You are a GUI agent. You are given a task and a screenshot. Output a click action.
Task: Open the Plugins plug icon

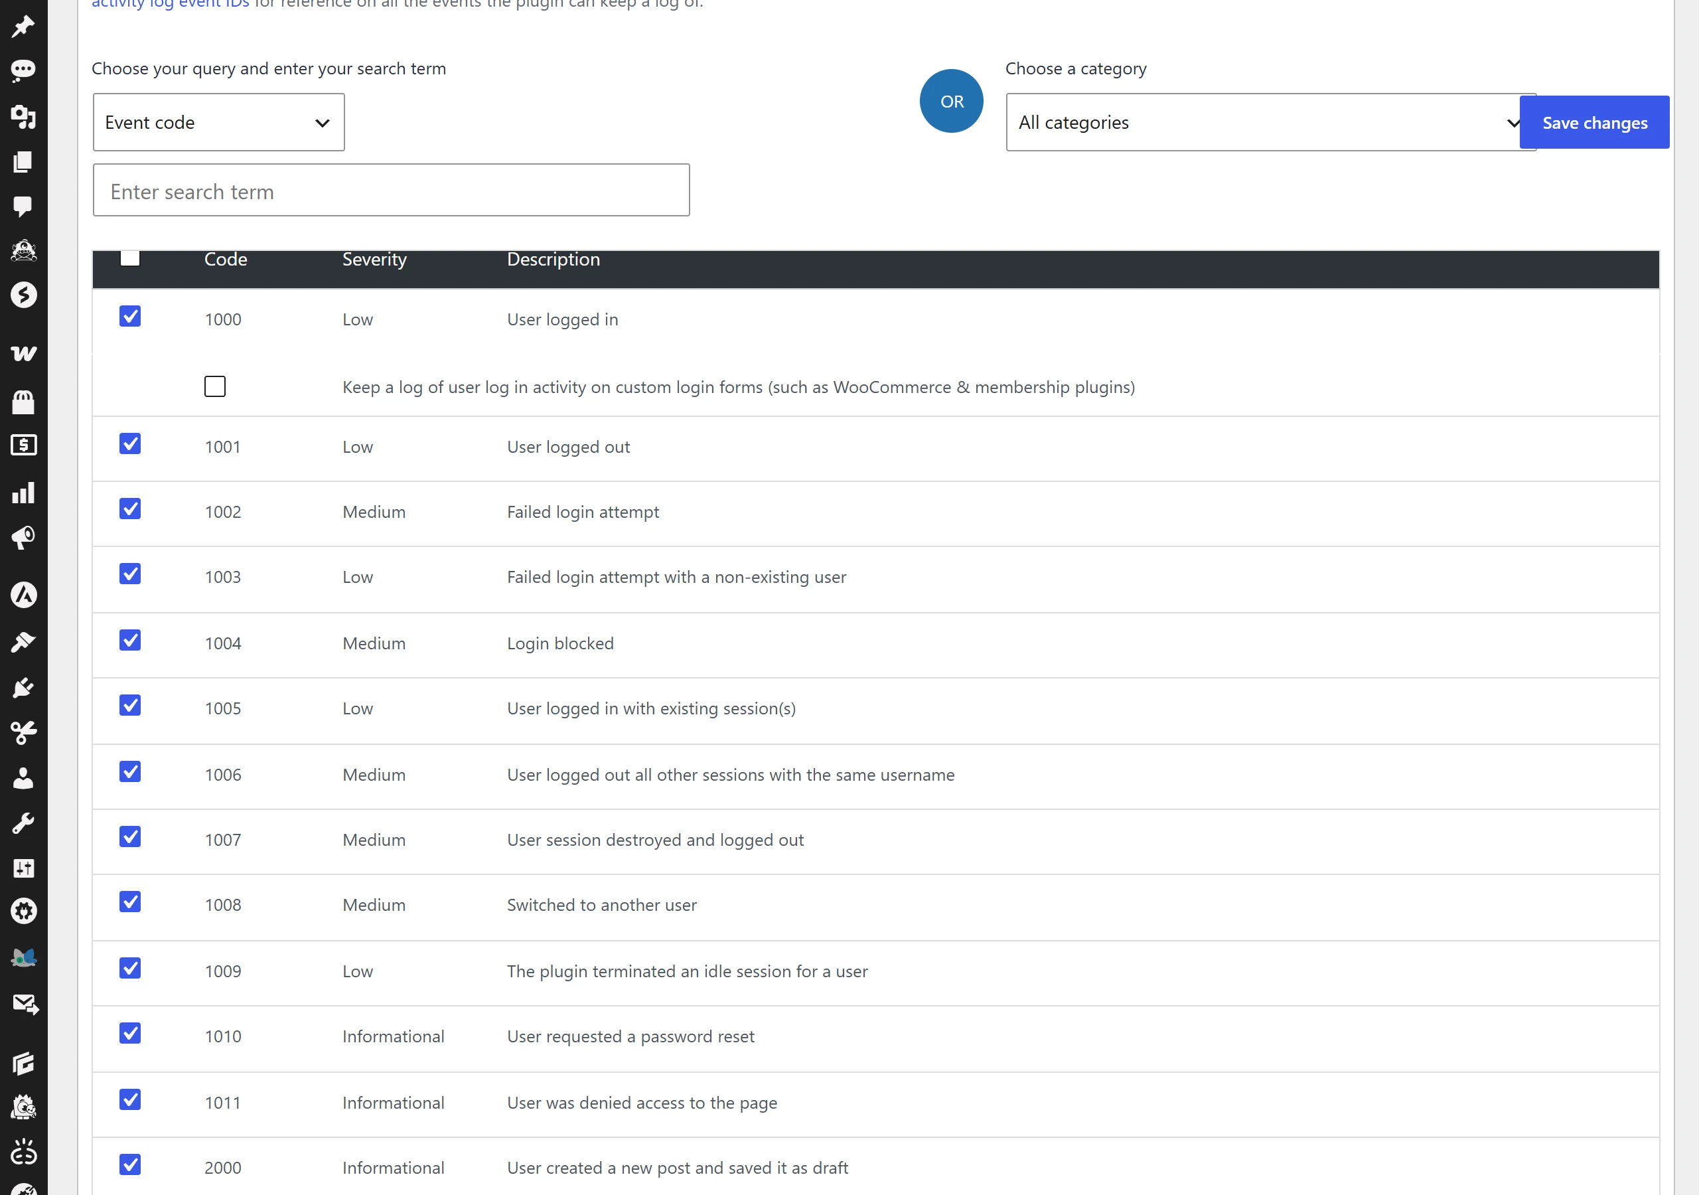point(23,688)
